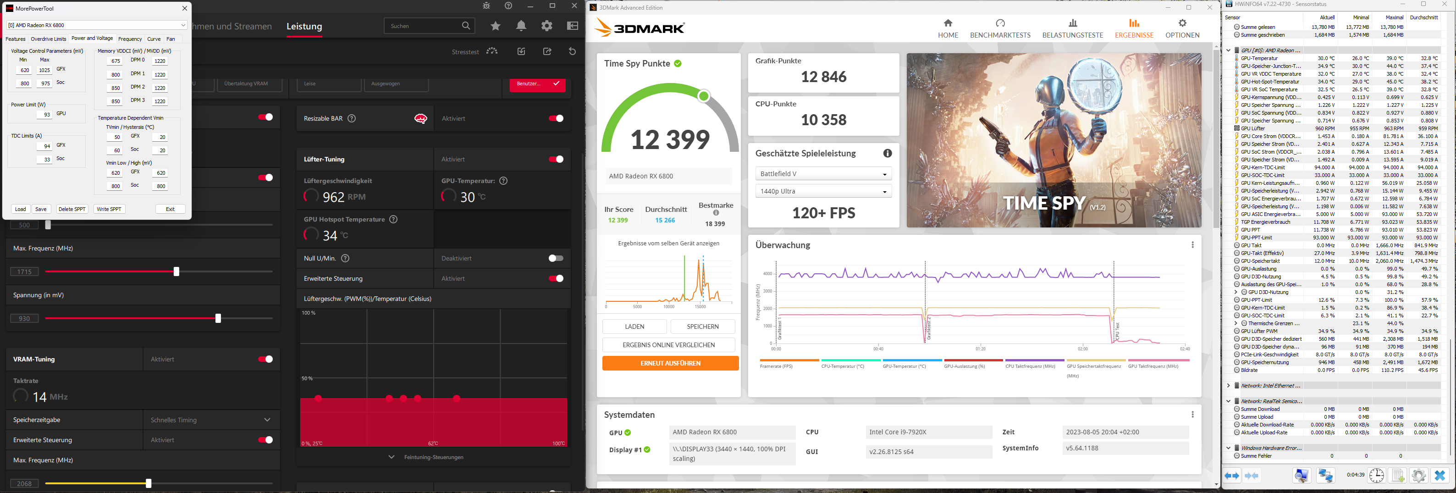This screenshot has height=493, width=1456.
Task: Expand the Network: Intel Ethernet group
Action: 1229,386
